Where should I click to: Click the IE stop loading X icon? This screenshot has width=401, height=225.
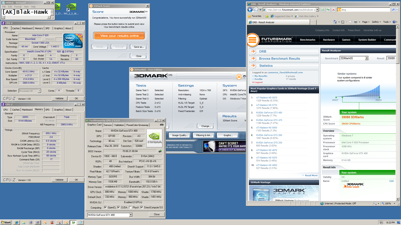pos(333,10)
